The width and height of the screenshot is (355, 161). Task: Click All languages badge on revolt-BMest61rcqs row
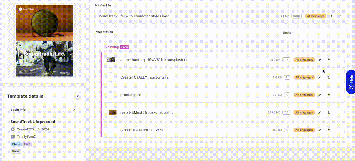(304, 112)
